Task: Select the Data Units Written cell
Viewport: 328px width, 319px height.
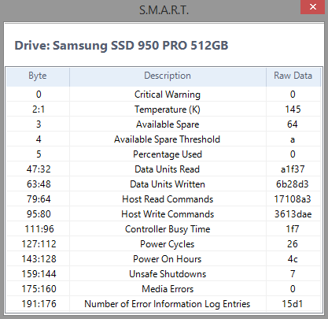Action: pyautogui.click(x=168, y=184)
